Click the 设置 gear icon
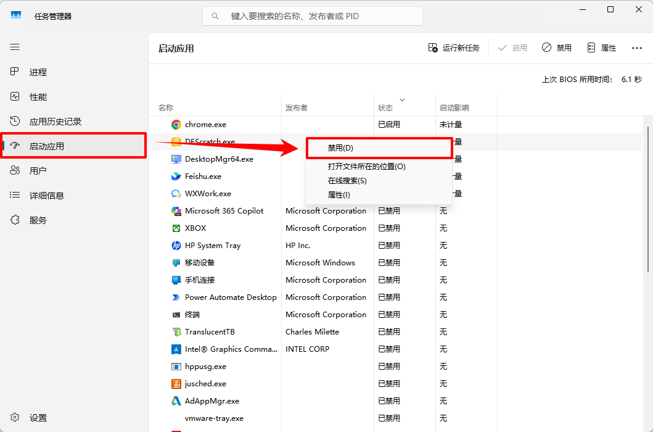 coord(15,417)
